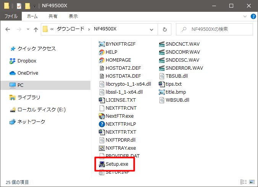The width and height of the screenshot is (258, 187).
Task: Open the quick access toolbar customize dropdown
Action: [35, 6]
